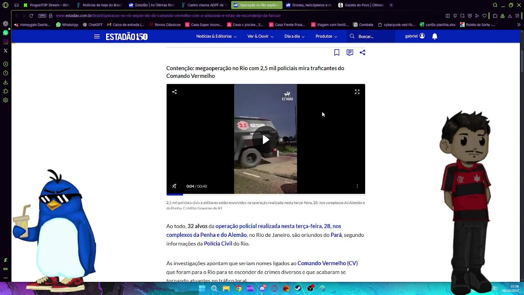
Task: Expand the Notícias & Editorias dropdown
Action: point(216,36)
